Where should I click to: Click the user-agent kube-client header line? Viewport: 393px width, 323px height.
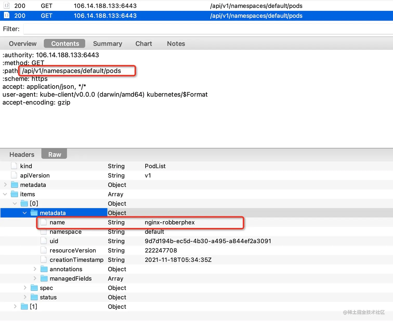click(105, 94)
